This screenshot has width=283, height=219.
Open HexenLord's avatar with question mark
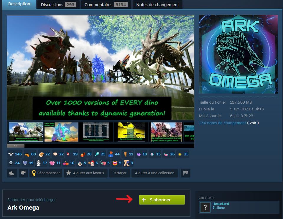tap(205, 207)
